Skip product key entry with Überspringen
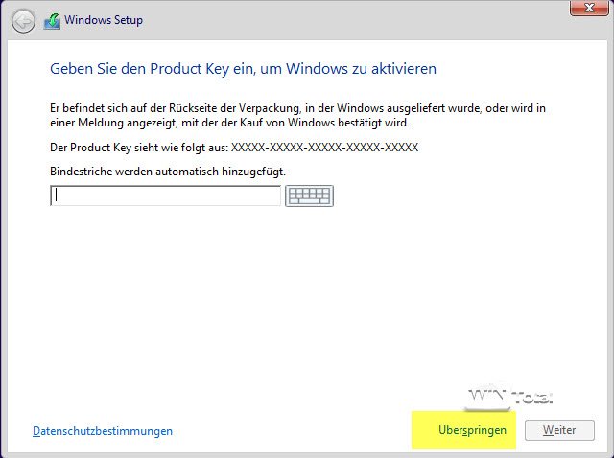Viewport: 614px width, 458px height. click(472, 430)
